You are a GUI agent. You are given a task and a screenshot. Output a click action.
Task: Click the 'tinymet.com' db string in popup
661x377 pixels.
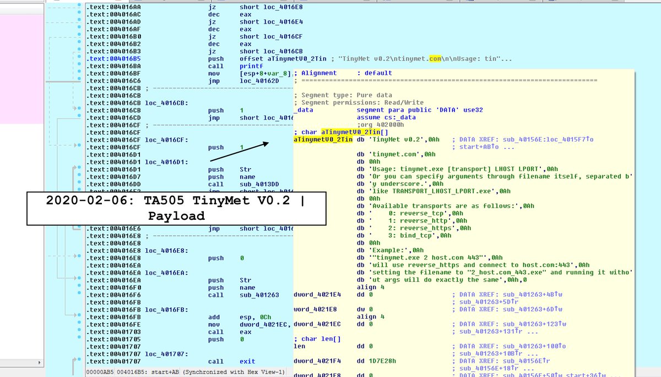397,154
